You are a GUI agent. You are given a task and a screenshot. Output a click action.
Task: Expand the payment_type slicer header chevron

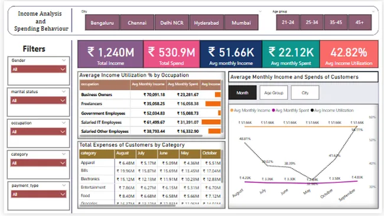point(64,185)
